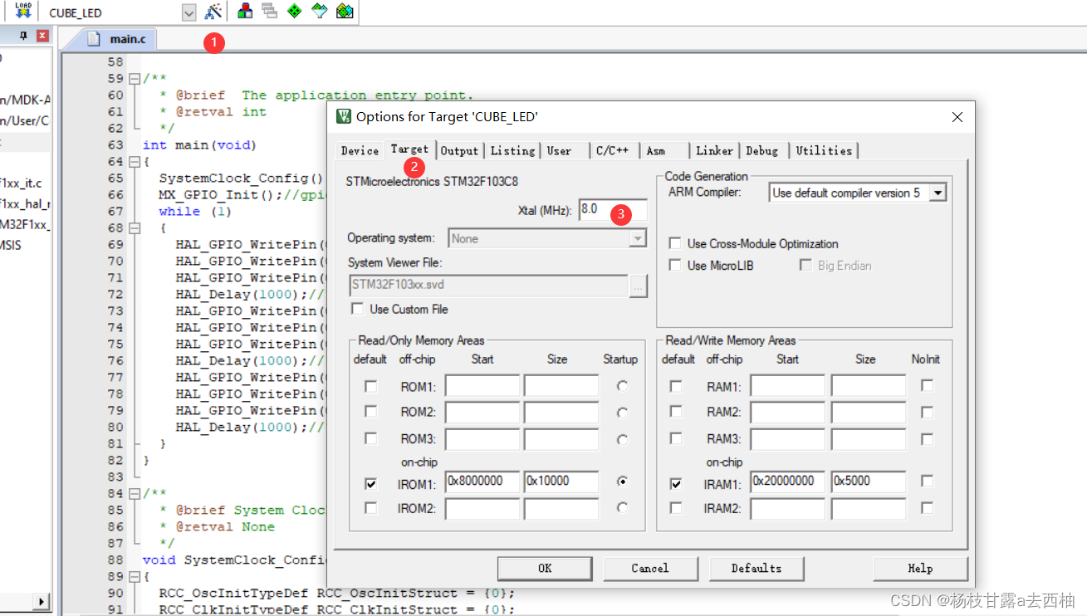The image size is (1087, 616).
Task: Click the IROM1 Start address field
Action: coord(482,482)
